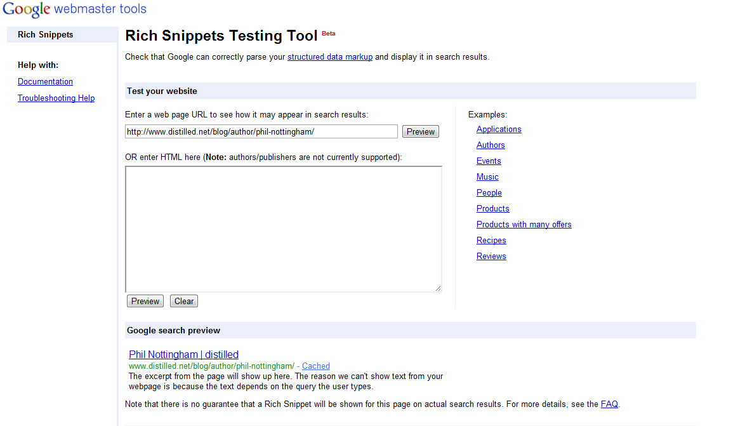Select the Rich Snippets sidebar tab
The height and width of the screenshot is (426, 738).
tap(62, 34)
